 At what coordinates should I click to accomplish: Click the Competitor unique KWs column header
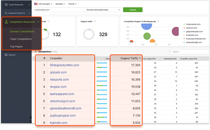[188, 59]
